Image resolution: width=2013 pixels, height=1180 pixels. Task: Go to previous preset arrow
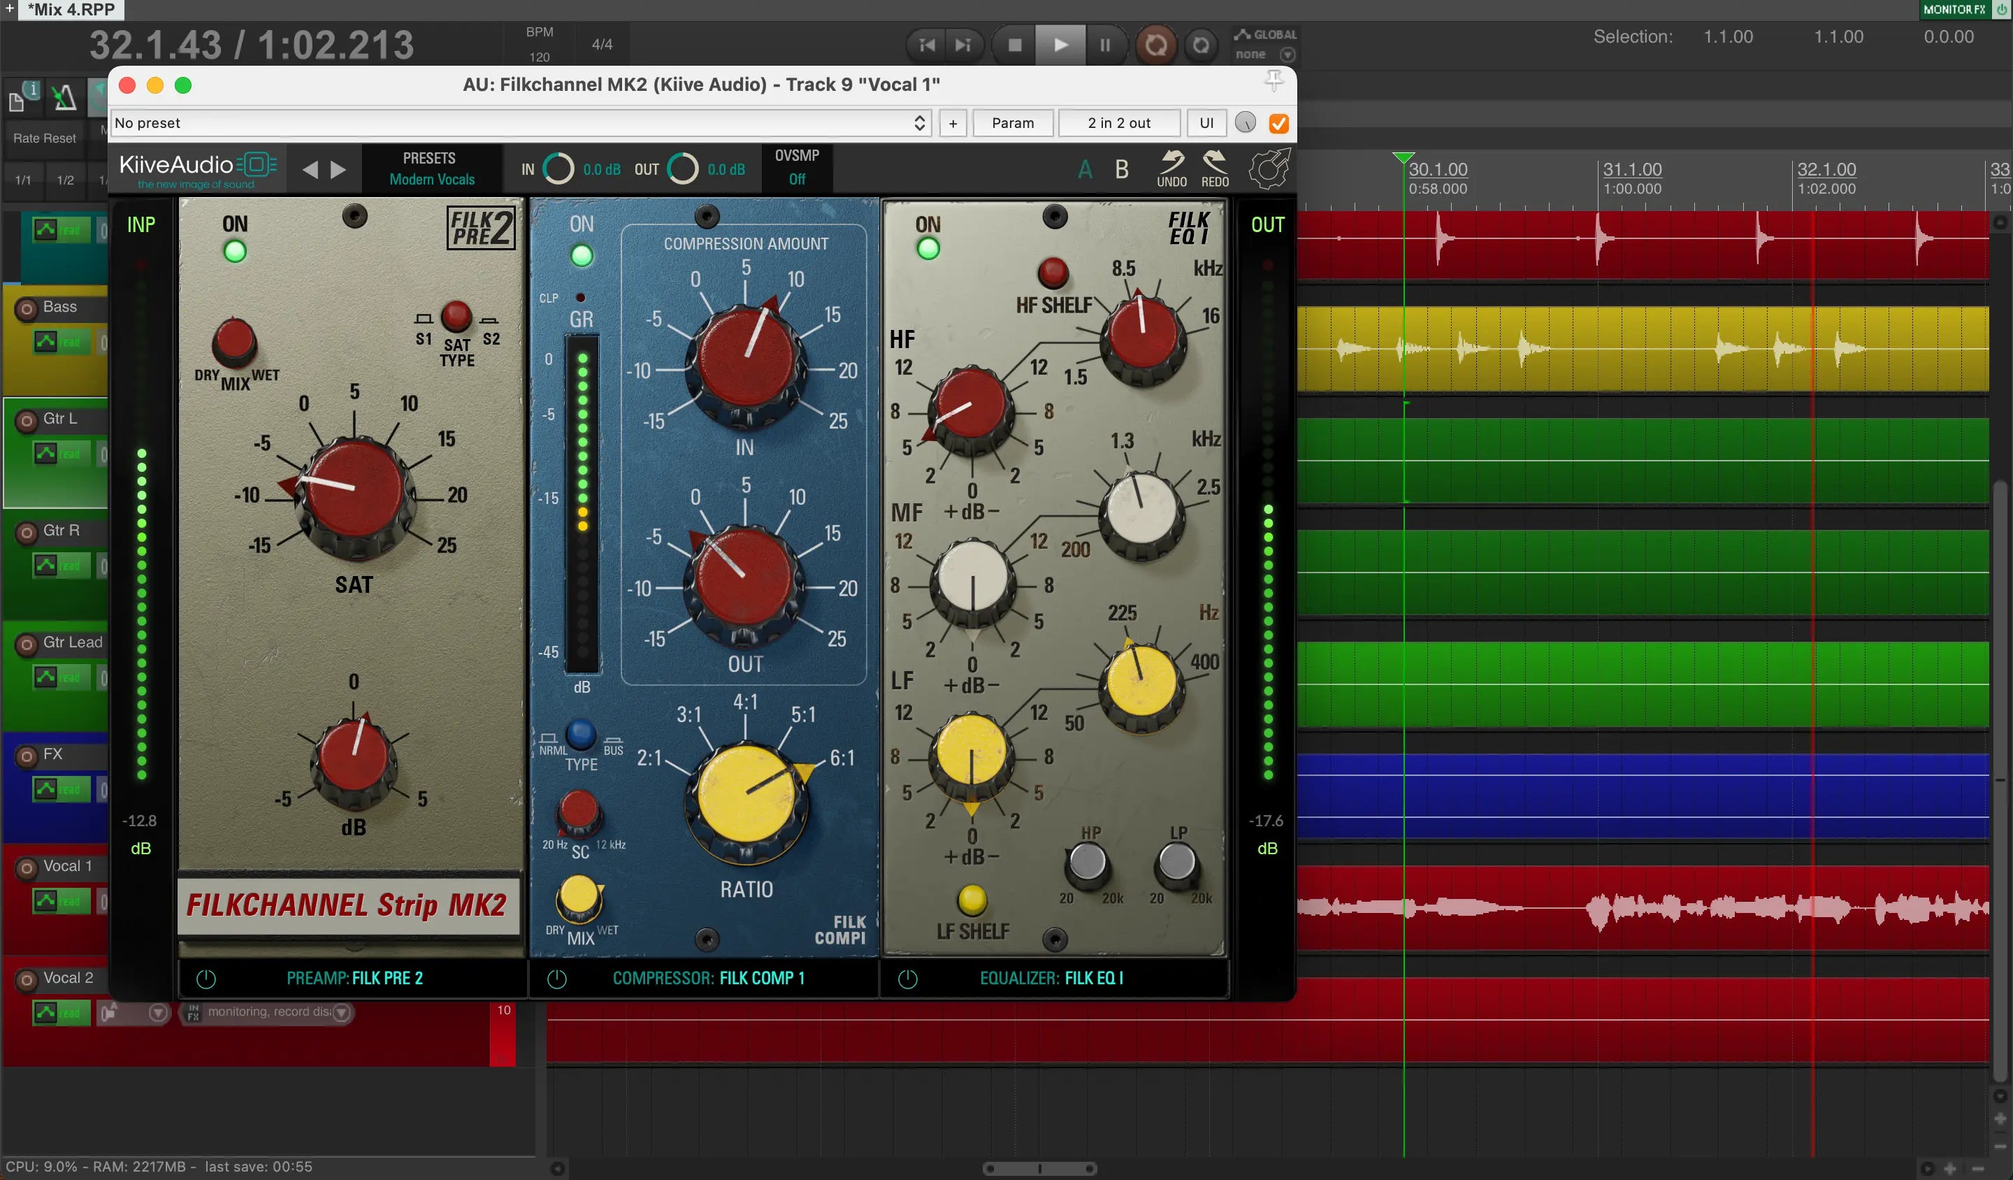(310, 169)
